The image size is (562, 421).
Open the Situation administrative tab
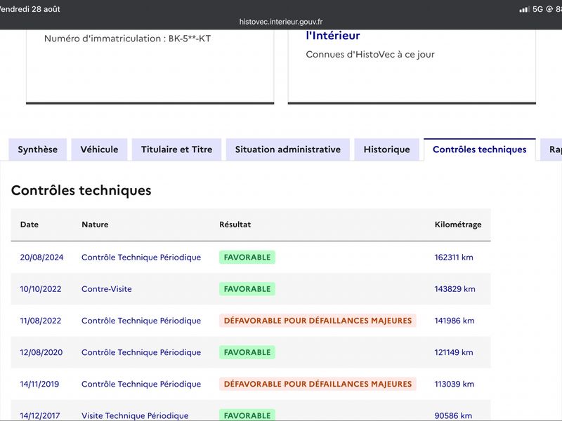[x=288, y=149]
